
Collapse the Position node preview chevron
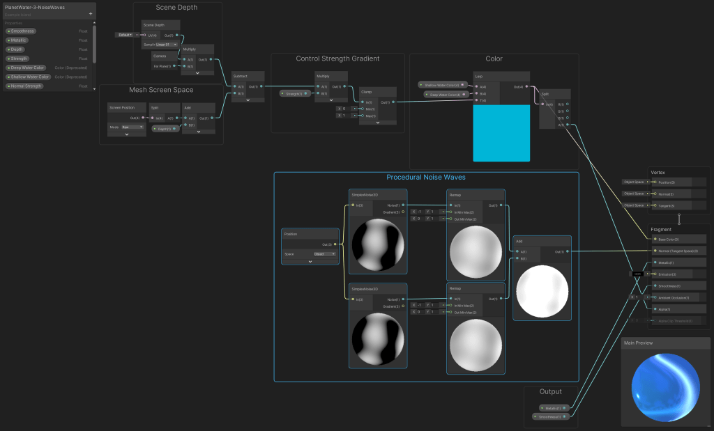pos(310,262)
